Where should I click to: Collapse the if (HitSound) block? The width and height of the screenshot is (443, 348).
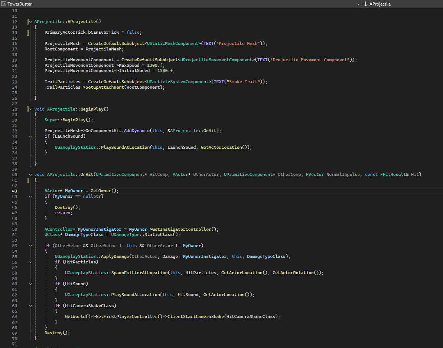[31, 284]
